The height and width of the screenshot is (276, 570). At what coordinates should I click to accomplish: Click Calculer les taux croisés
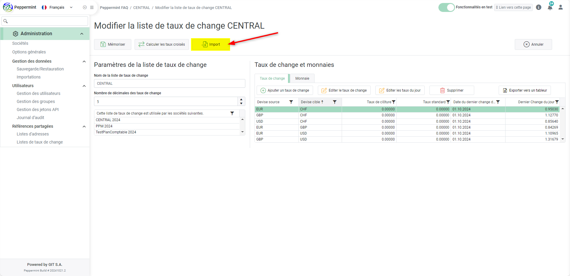tap(161, 44)
